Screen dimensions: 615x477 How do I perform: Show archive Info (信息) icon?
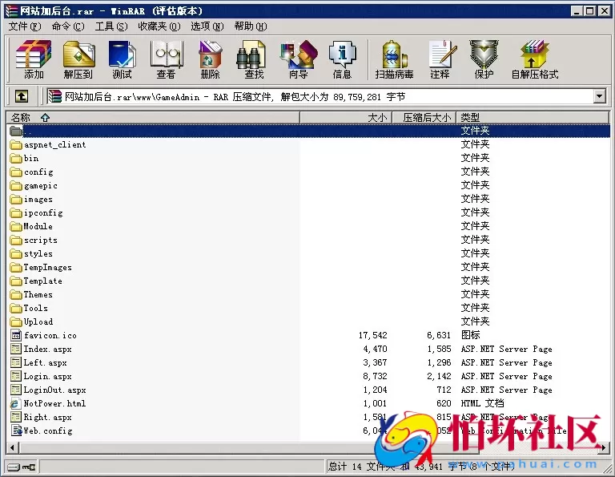tap(342, 59)
